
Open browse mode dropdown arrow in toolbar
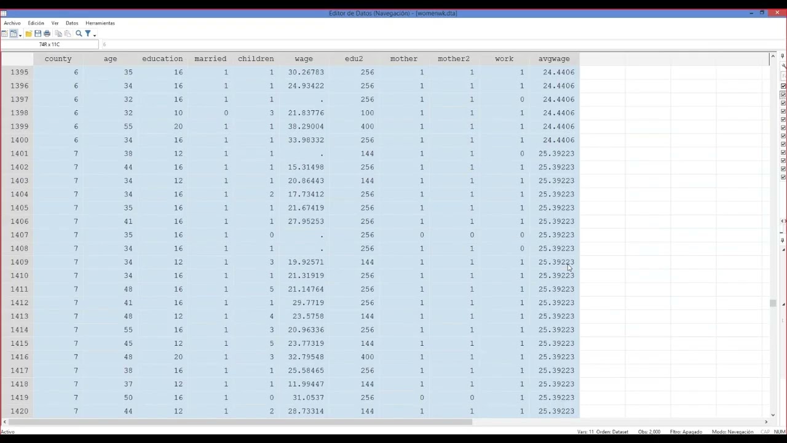tap(20, 36)
